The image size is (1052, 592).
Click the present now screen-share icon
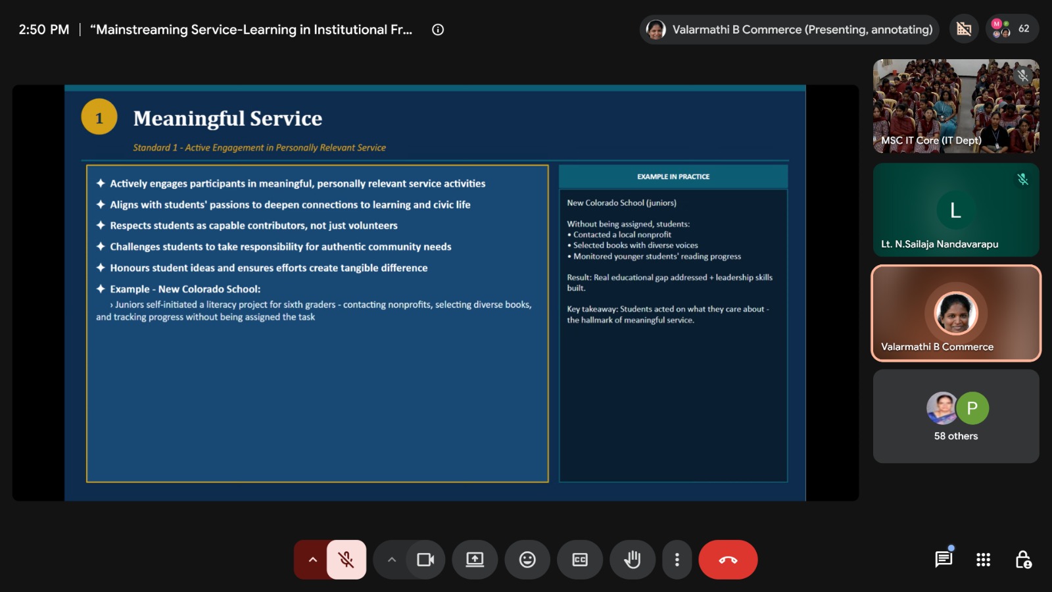475,560
